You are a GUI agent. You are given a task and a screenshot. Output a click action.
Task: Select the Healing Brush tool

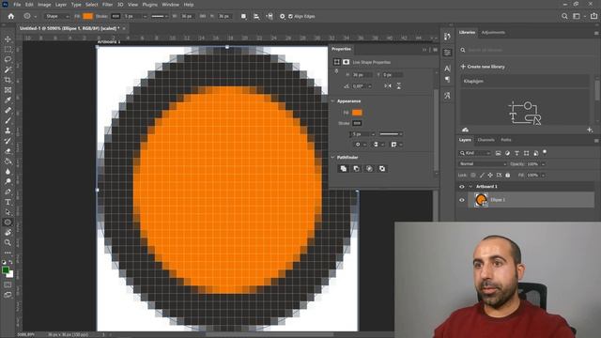point(8,111)
